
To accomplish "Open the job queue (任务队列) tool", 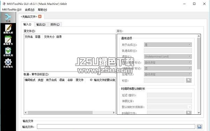I will point(8,52).
